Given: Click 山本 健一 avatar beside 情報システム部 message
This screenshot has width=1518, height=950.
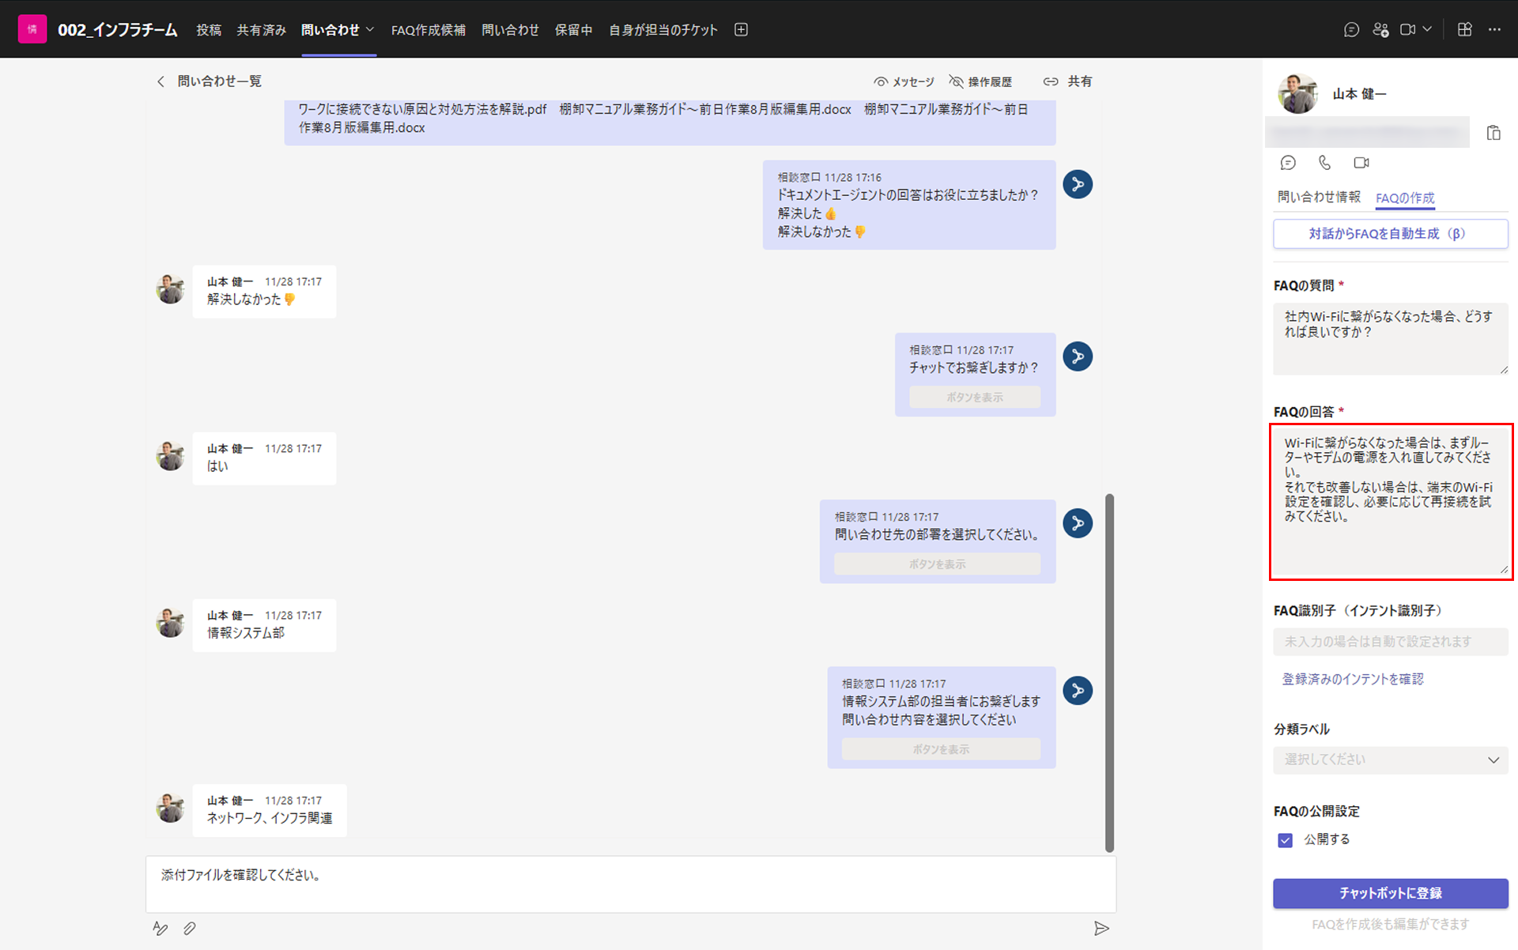Looking at the screenshot, I should pos(170,623).
